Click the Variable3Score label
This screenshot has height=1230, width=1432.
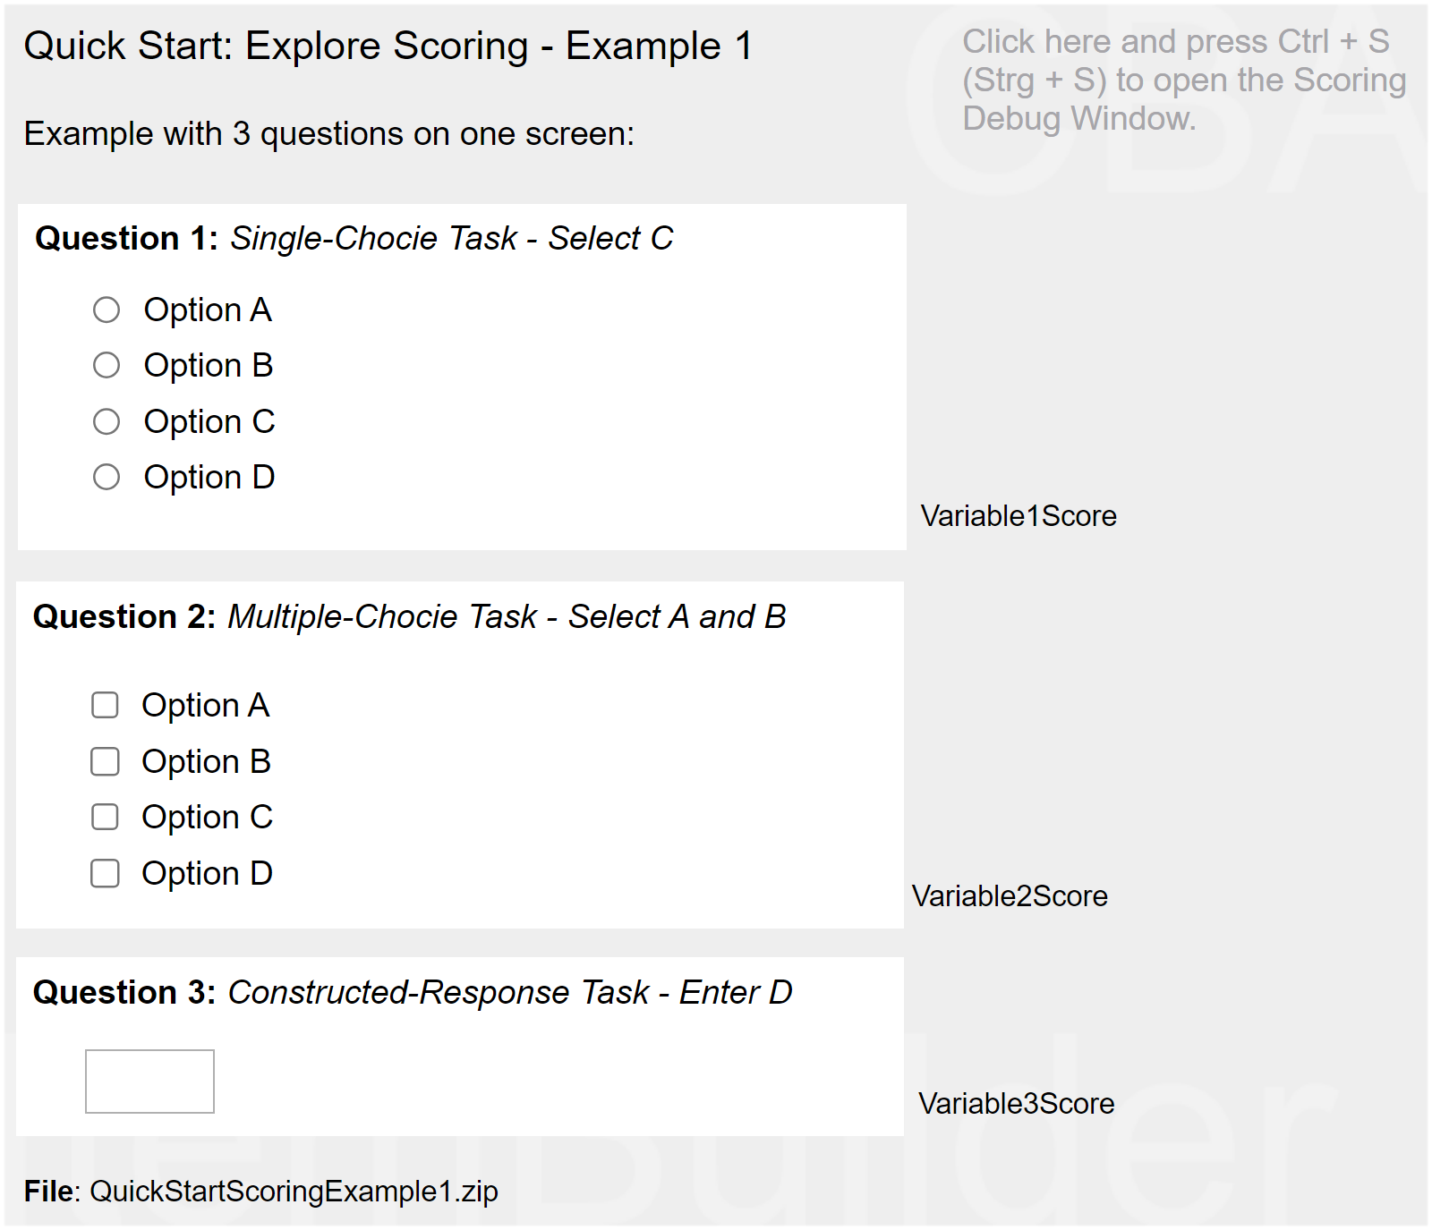1016,1104
